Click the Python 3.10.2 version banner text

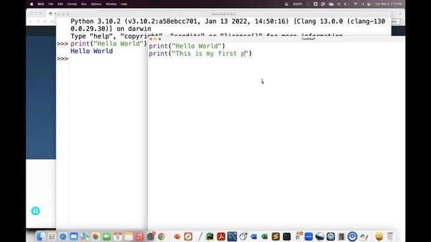[x=228, y=25]
